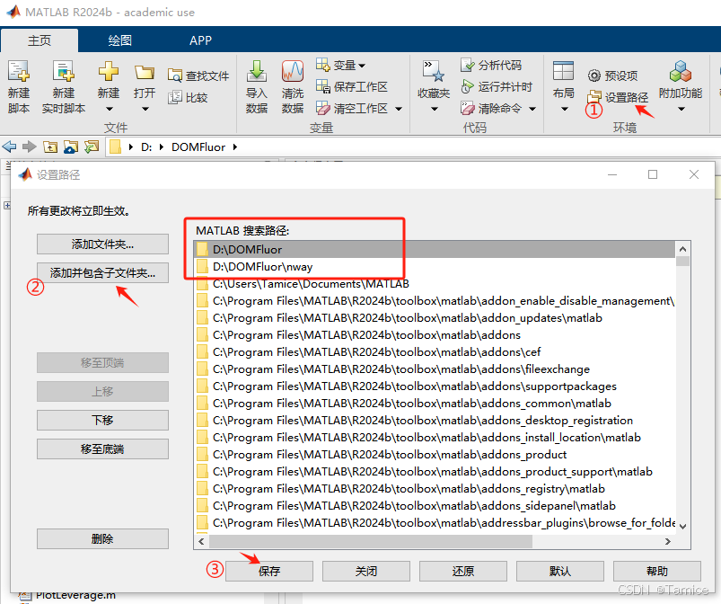Click 清除命令 (Clear Commands)
721x604 pixels.
tap(491, 108)
